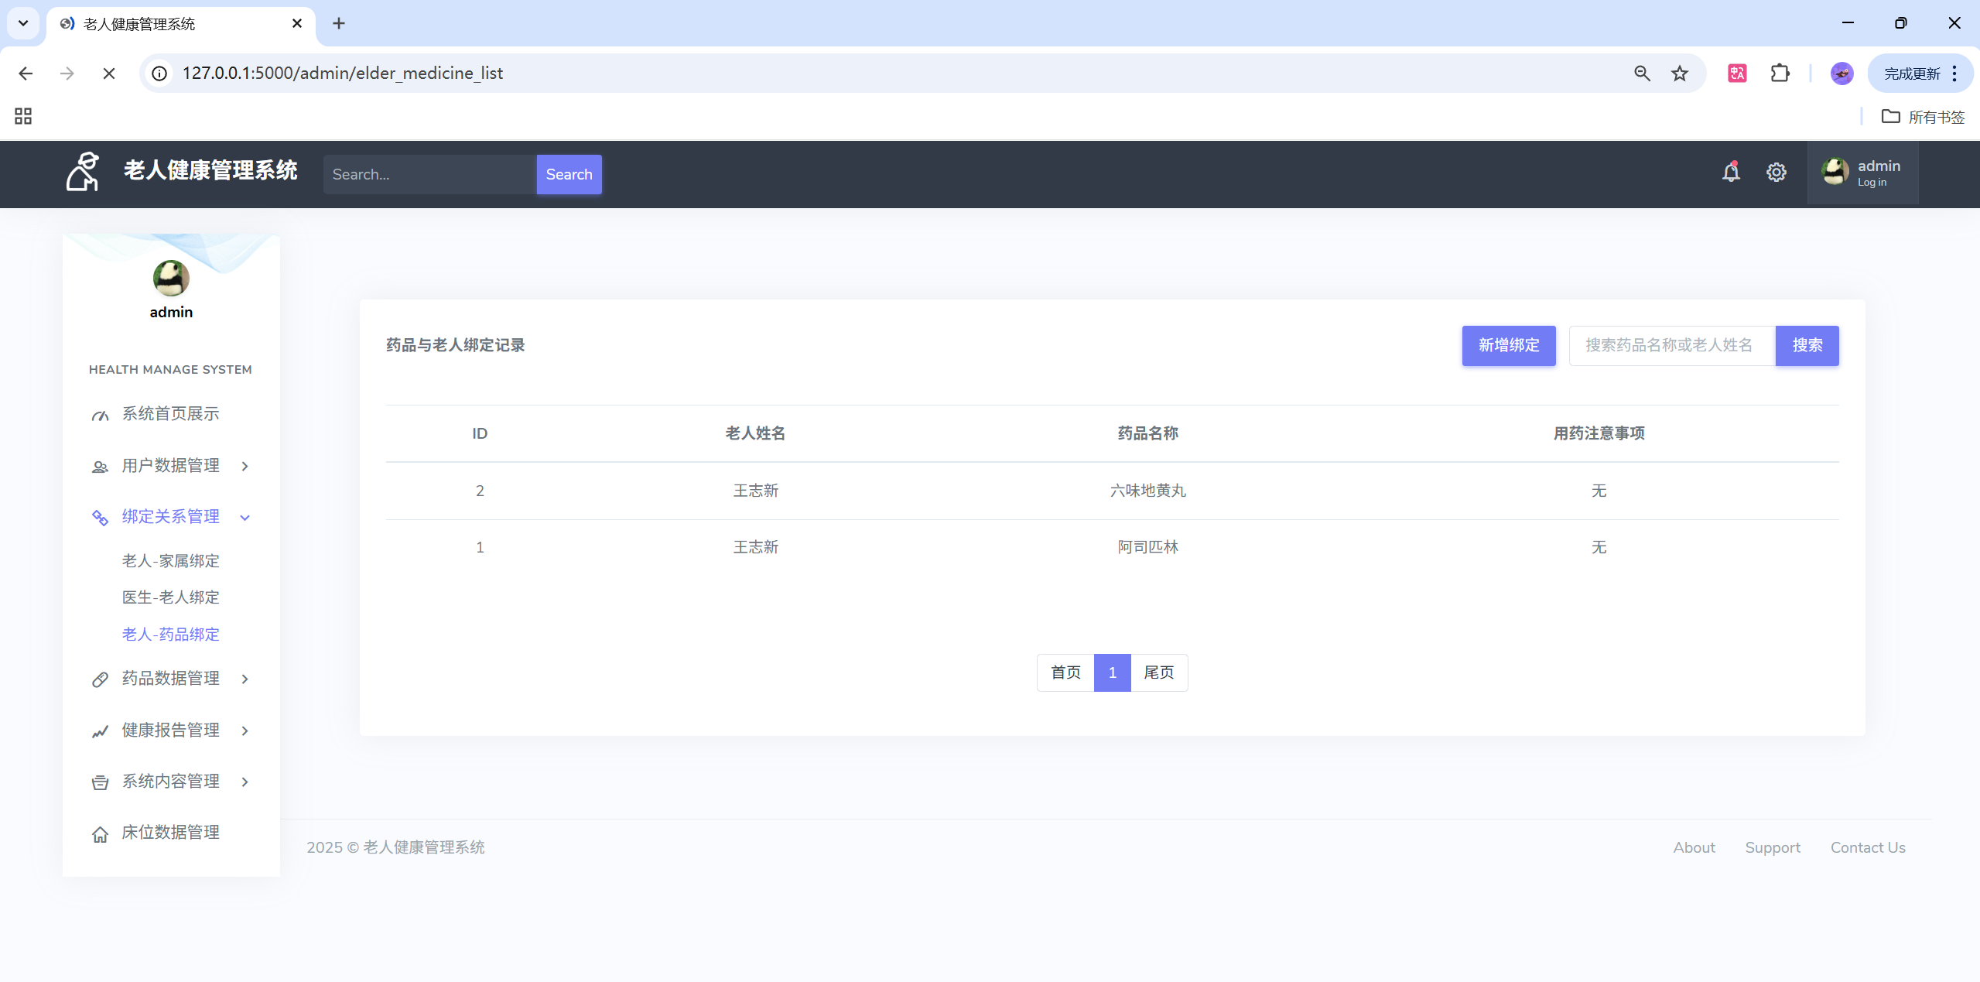
Task: Open the apps grid in bookmarks bar
Action: click(23, 116)
